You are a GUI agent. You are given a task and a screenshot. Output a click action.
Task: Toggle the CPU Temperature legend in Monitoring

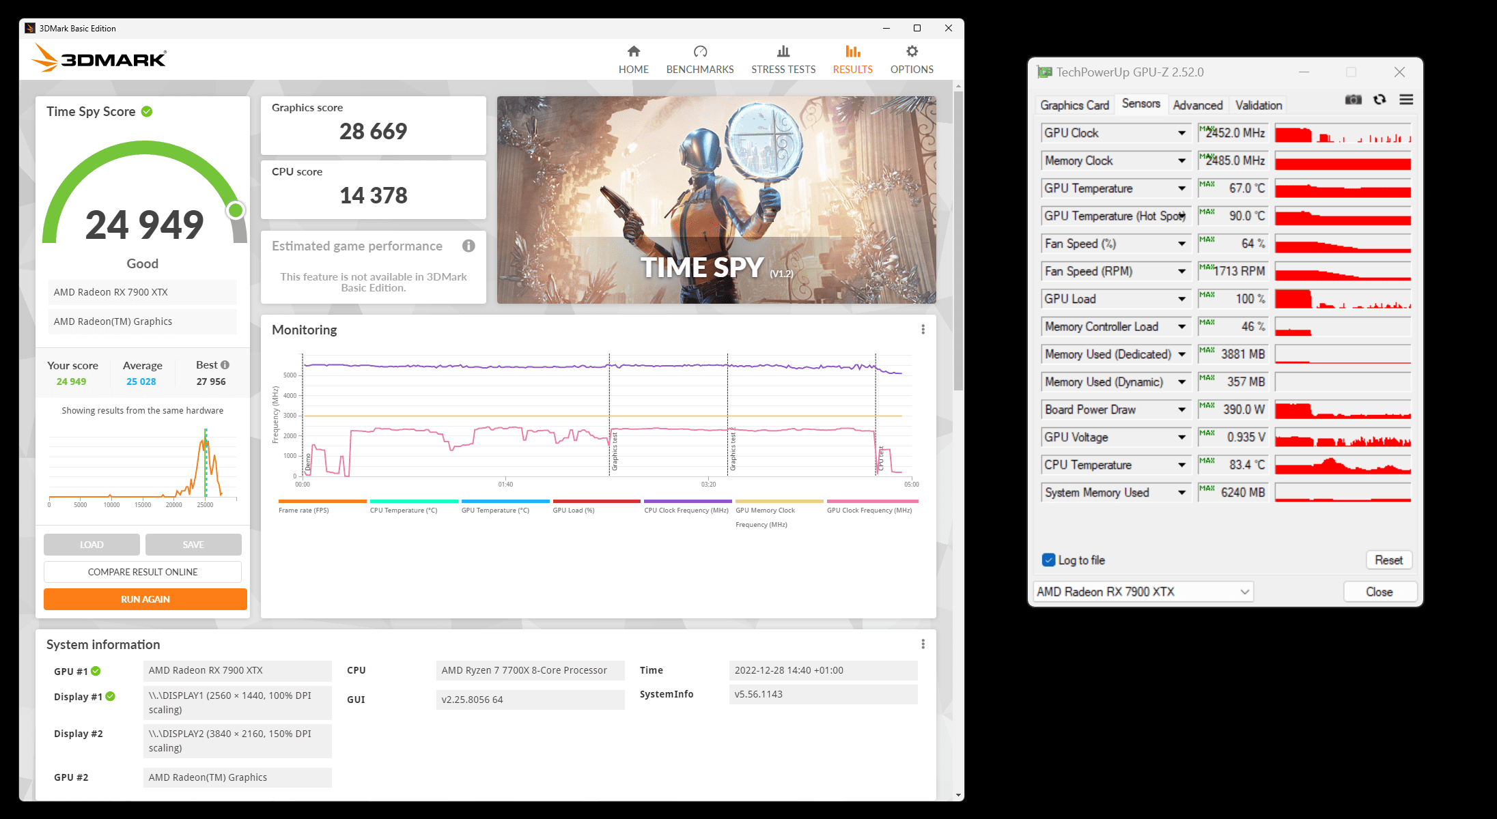tap(414, 506)
